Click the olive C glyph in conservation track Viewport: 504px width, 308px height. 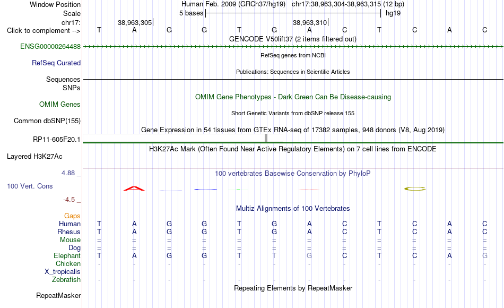415,189
